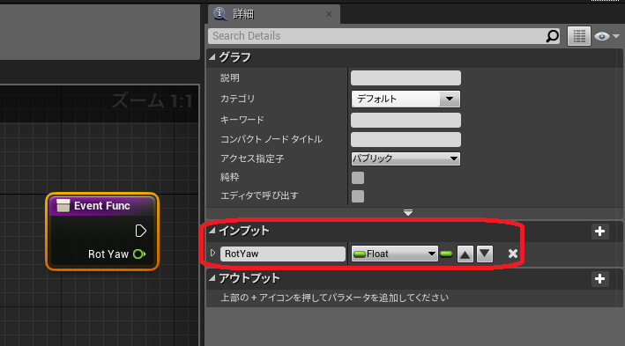Remove the RotYaw parameter with the X icon
This screenshot has width=625, height=346.
click(x=512, y=254)
